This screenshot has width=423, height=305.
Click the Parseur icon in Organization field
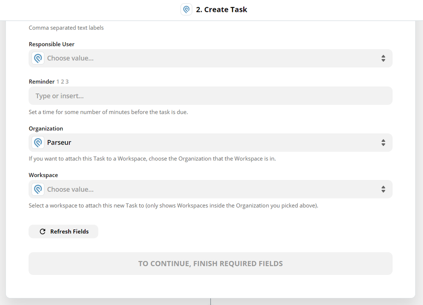pyautogui.click(x=38, y=142)
